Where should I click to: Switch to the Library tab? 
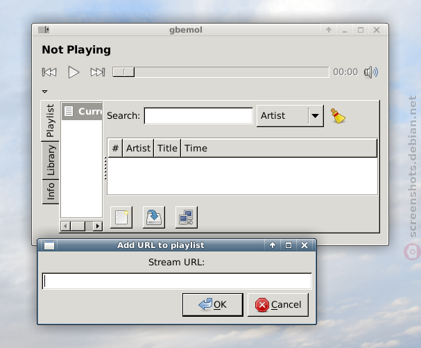pos(51,160)
